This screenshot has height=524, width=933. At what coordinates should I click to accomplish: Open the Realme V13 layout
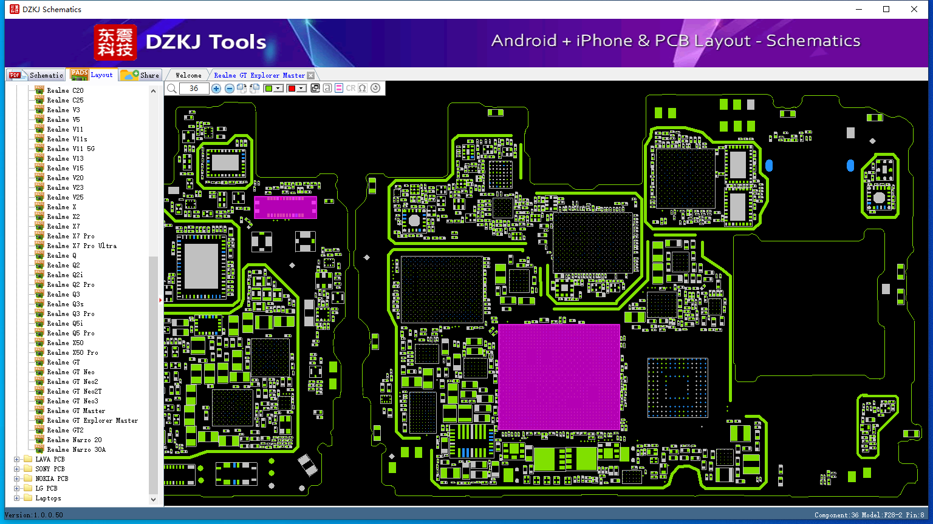66,159
